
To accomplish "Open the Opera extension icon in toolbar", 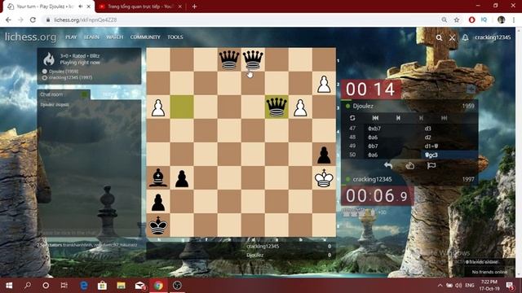I will [471, 20].
